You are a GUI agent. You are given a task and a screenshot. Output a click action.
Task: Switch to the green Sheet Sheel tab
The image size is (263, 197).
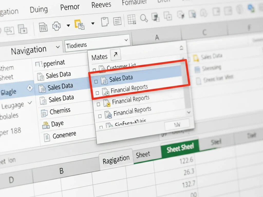click(x=180, y=147)
